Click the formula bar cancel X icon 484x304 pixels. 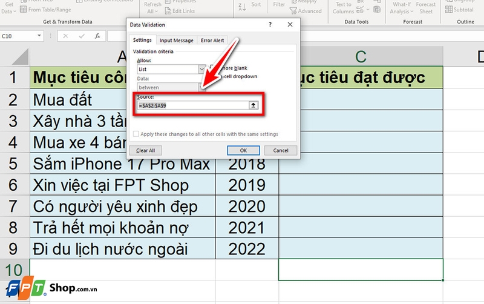[x=65, y=36]
